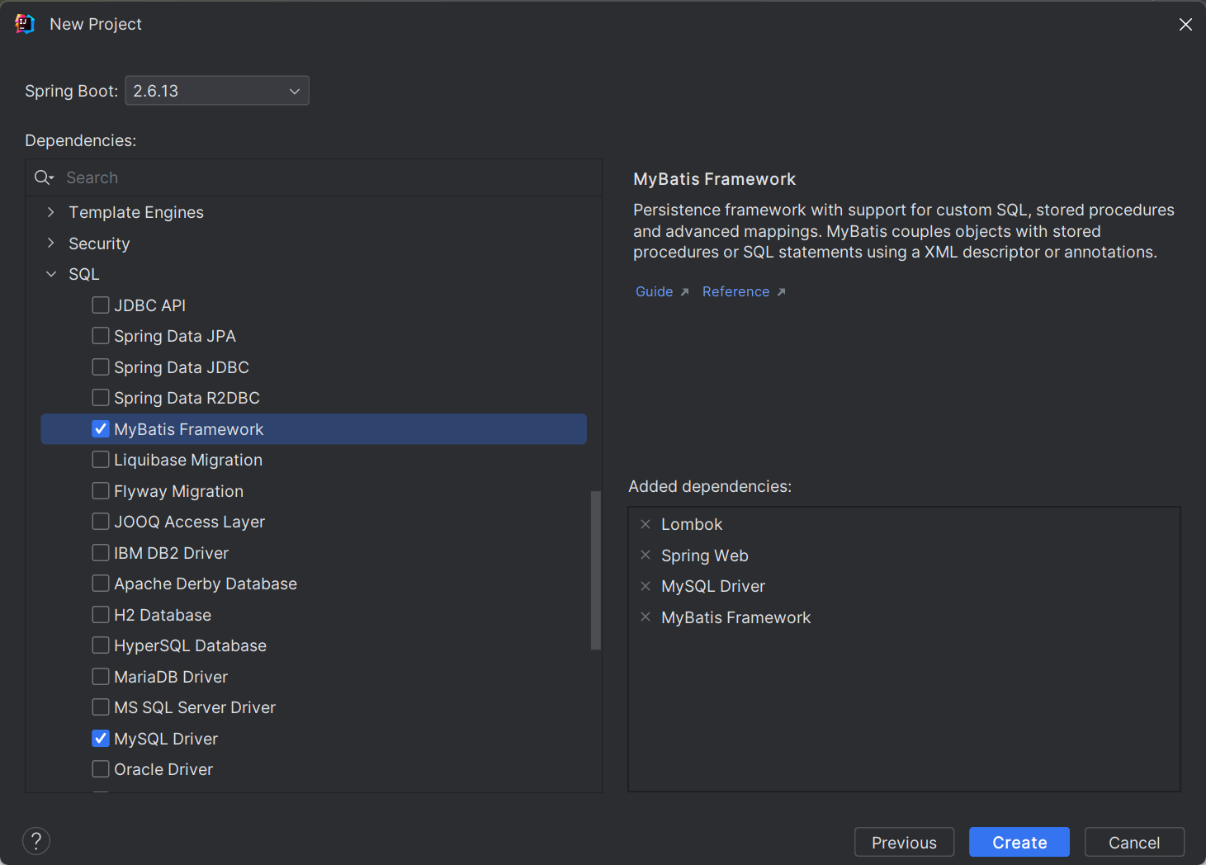Select the IBM DB2 Driver checkbox
Screen dimensions: 1206x865
[101, 553]
